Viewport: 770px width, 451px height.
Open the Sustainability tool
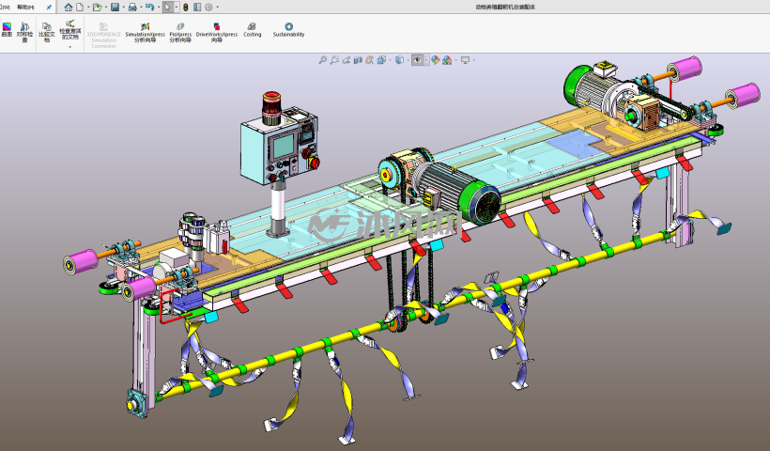289,29
